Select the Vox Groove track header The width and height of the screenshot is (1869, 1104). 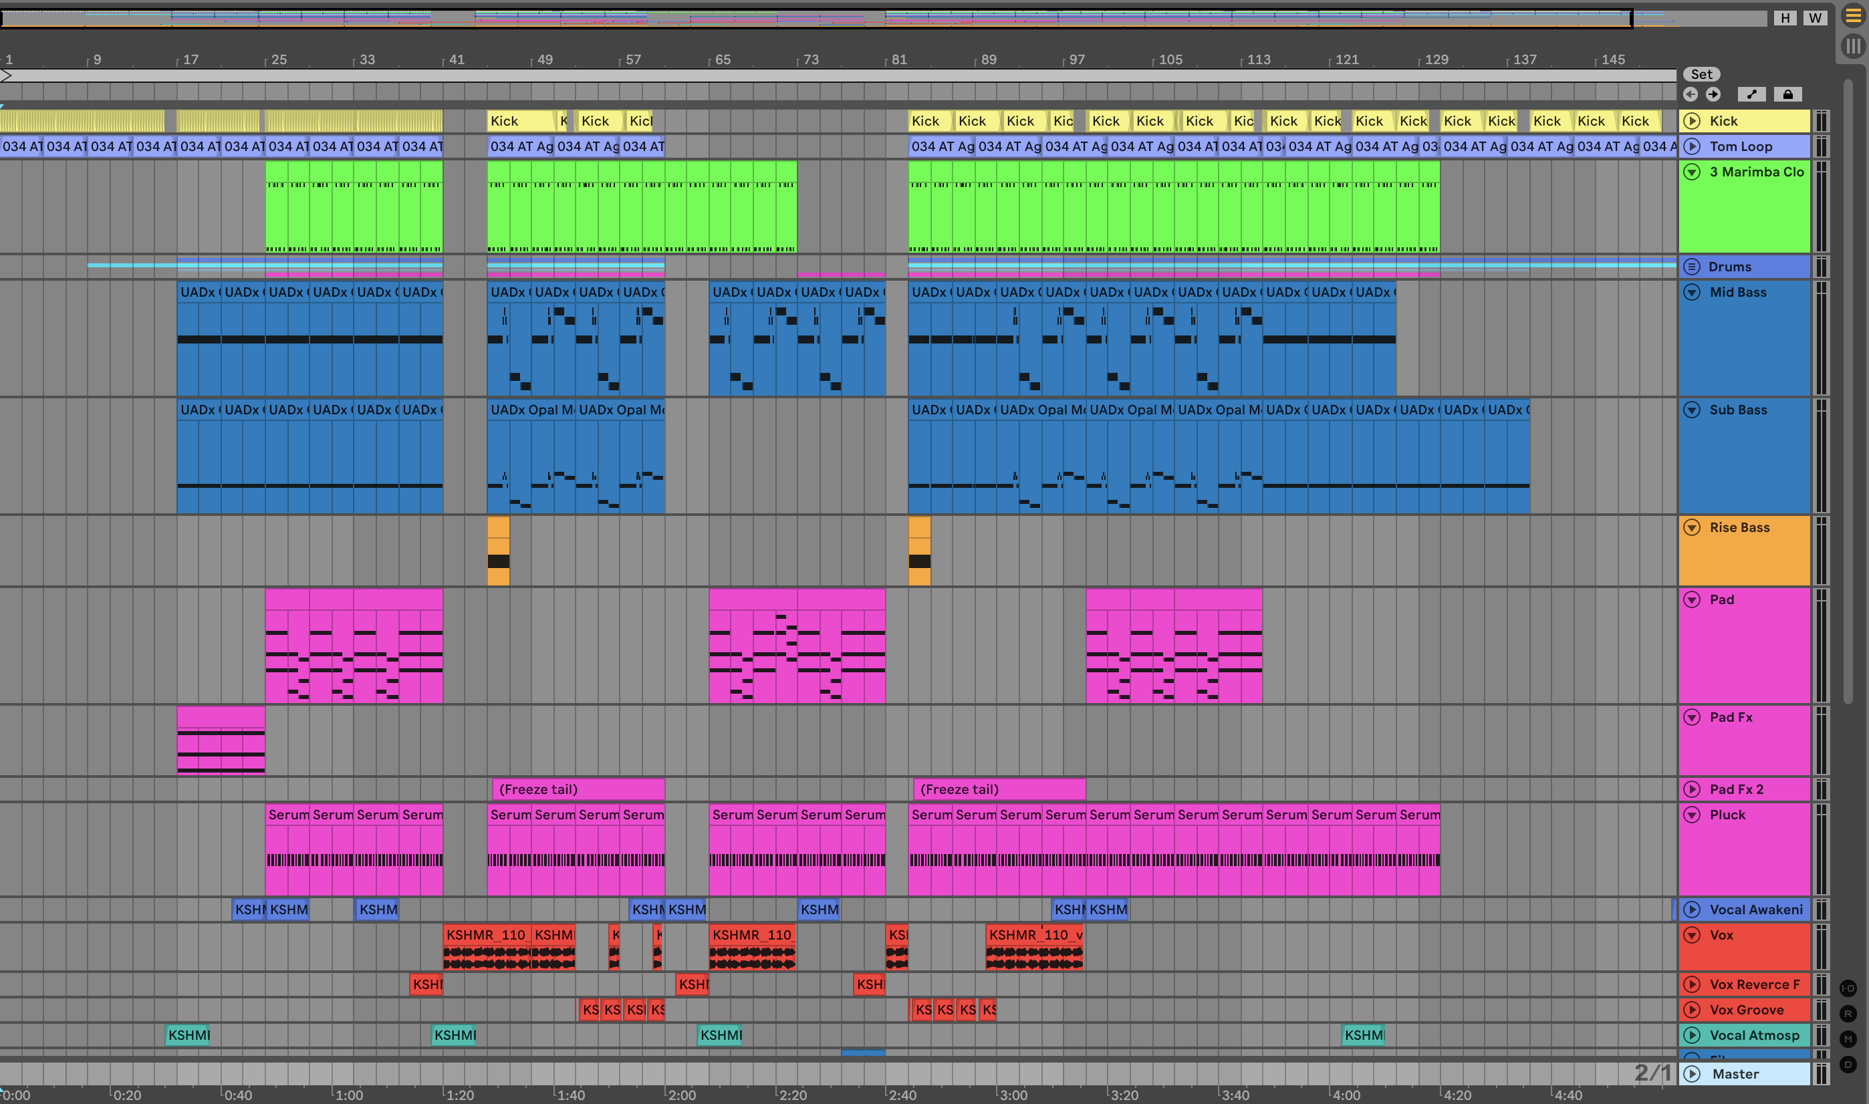pos(1745,1010)
